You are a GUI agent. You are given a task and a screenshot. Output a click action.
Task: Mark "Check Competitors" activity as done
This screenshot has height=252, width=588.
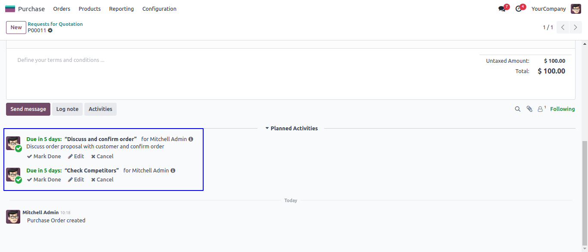pos(44,180)
